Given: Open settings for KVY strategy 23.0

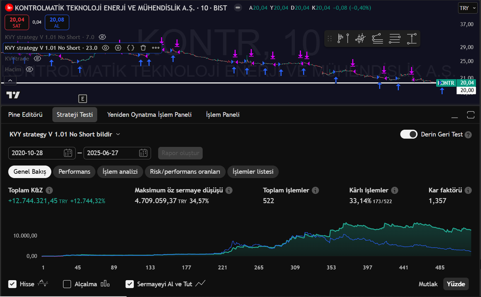Looking at the screenshot, I should point(118,48).
